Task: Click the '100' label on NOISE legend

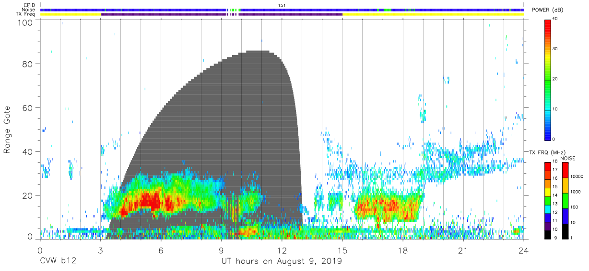Action: point(575,207)
